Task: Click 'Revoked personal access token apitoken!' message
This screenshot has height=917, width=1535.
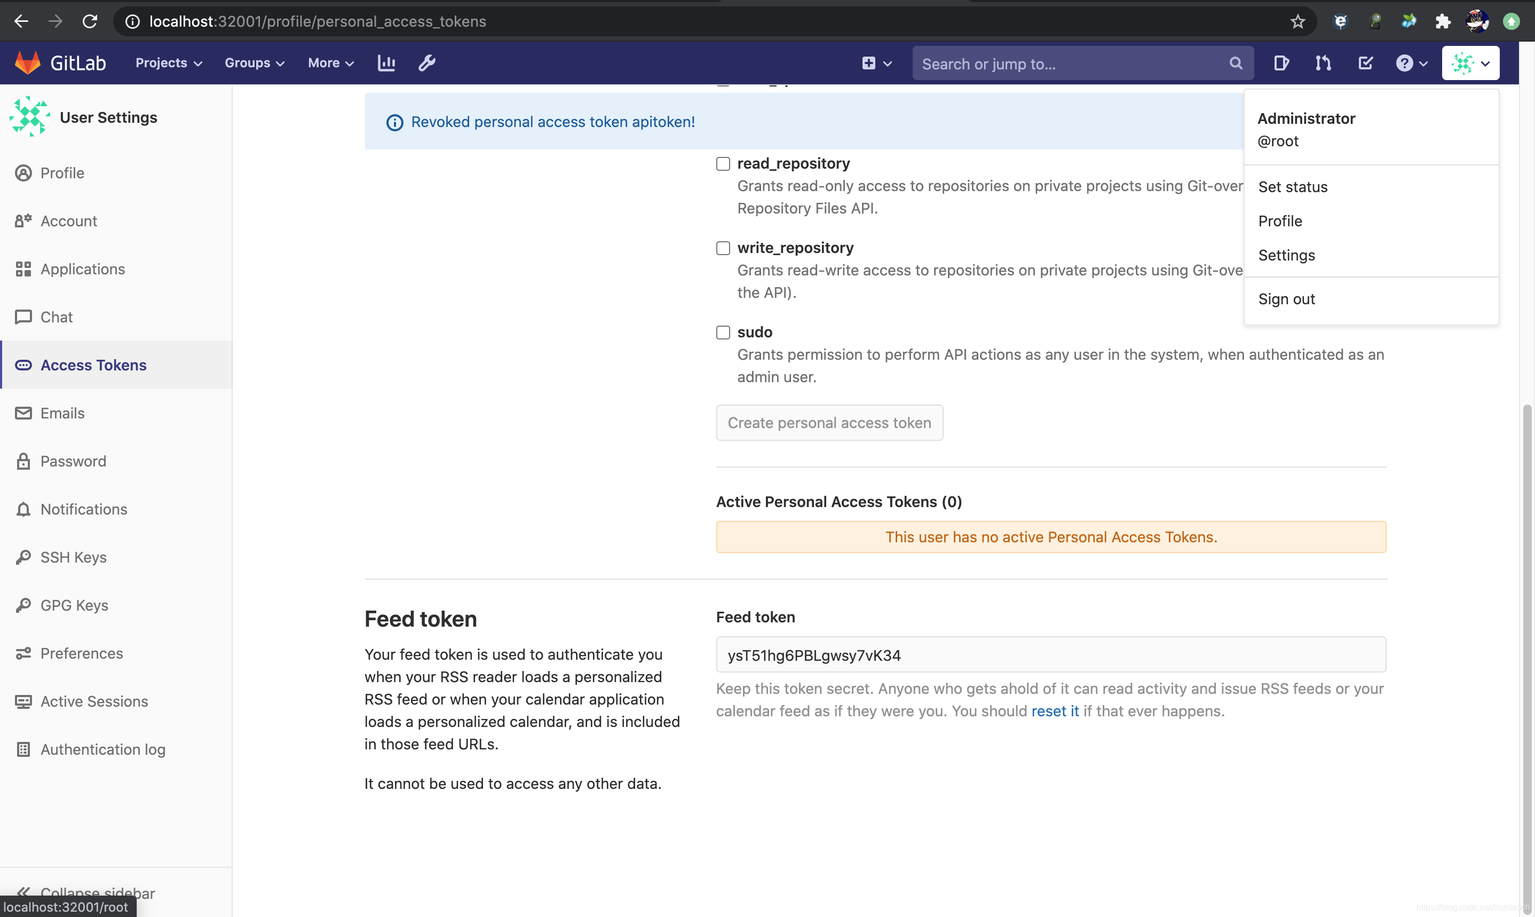Action: click(553, 122)
